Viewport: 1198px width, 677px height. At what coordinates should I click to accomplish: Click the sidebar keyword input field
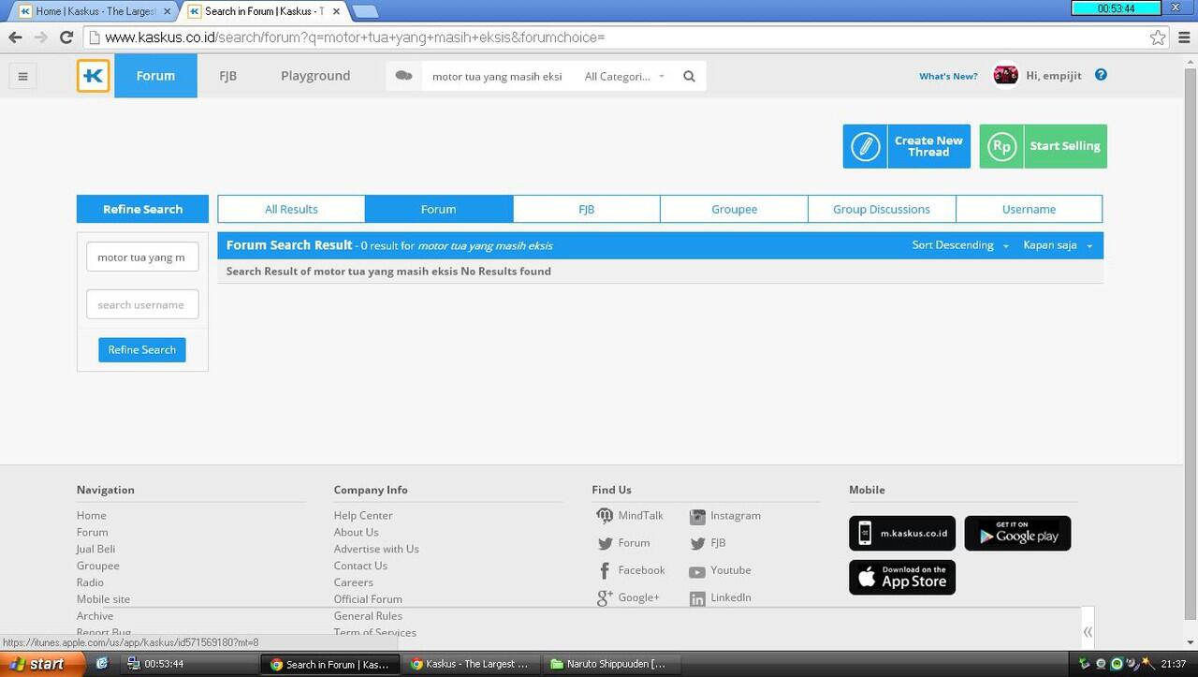pos(142,258)
